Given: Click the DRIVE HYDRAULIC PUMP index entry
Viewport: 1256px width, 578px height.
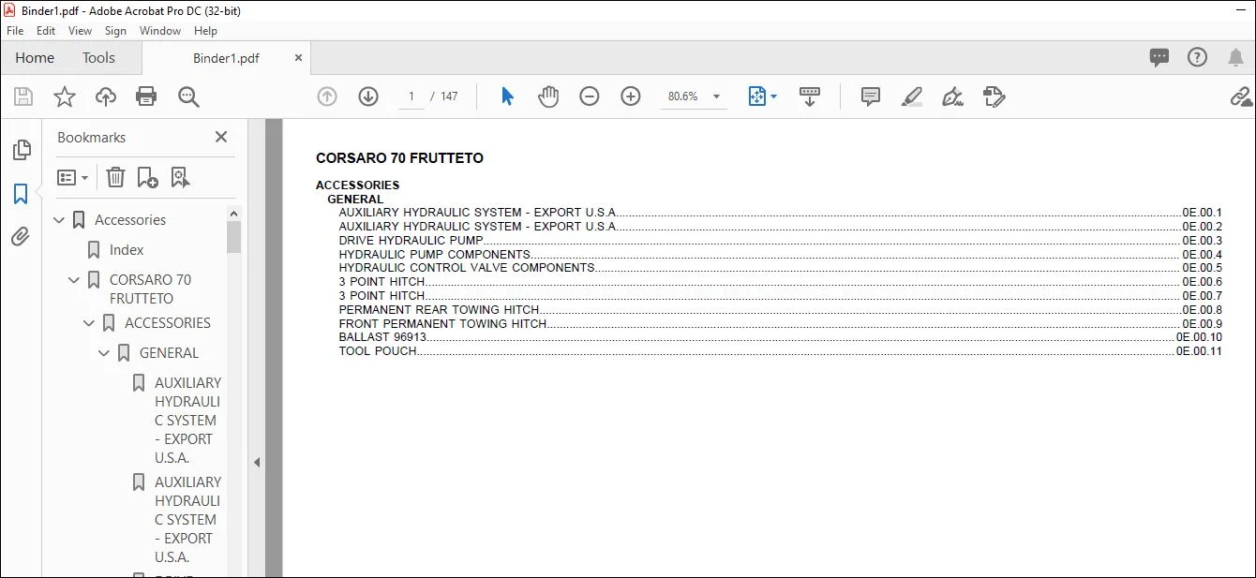Looking at the screenshot, I should click(x=781, y=240).
